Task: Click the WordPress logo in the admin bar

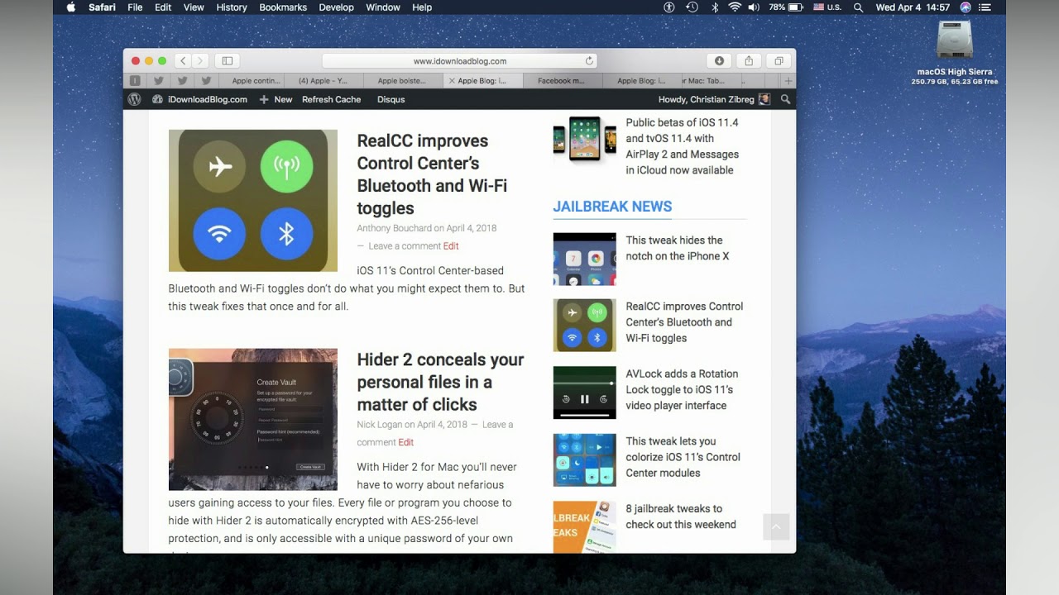Action: tap(134, 99)
